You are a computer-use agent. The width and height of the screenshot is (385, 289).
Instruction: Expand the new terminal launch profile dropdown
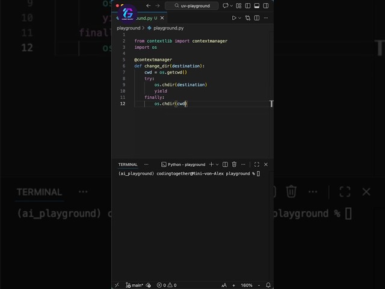coord(217,164)
